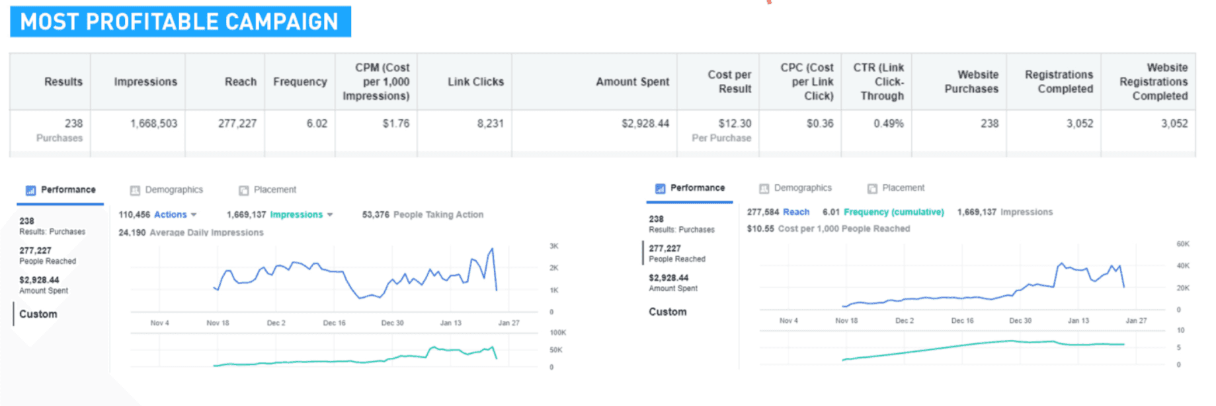The height and width of the screenshot is (406, 1216).
Task: Select $2,928.44 Amount Spent in left panel
Action: point(44,285)
